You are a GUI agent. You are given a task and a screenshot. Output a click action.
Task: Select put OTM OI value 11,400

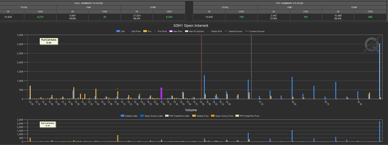click(x=338, y=15)
